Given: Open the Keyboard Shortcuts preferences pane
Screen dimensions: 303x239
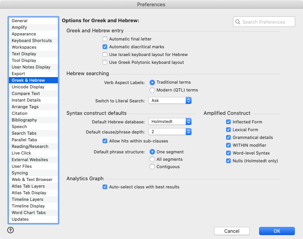Looking at the screenshot, I should coord(32,40).
